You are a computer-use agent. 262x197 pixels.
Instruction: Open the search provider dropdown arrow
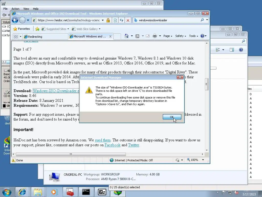pos(207,20)
